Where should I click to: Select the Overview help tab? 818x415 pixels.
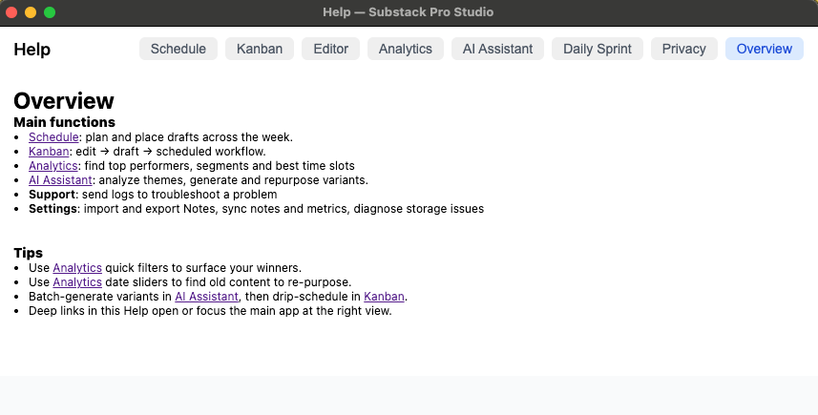[x=765, y=49]
